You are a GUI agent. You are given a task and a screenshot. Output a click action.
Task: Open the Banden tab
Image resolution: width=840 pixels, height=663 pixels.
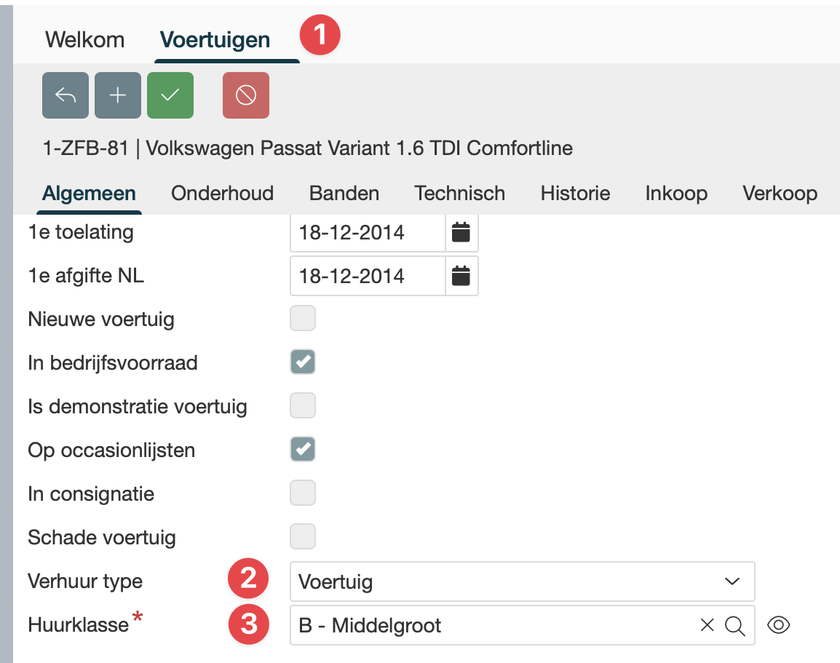click(344, 194)
